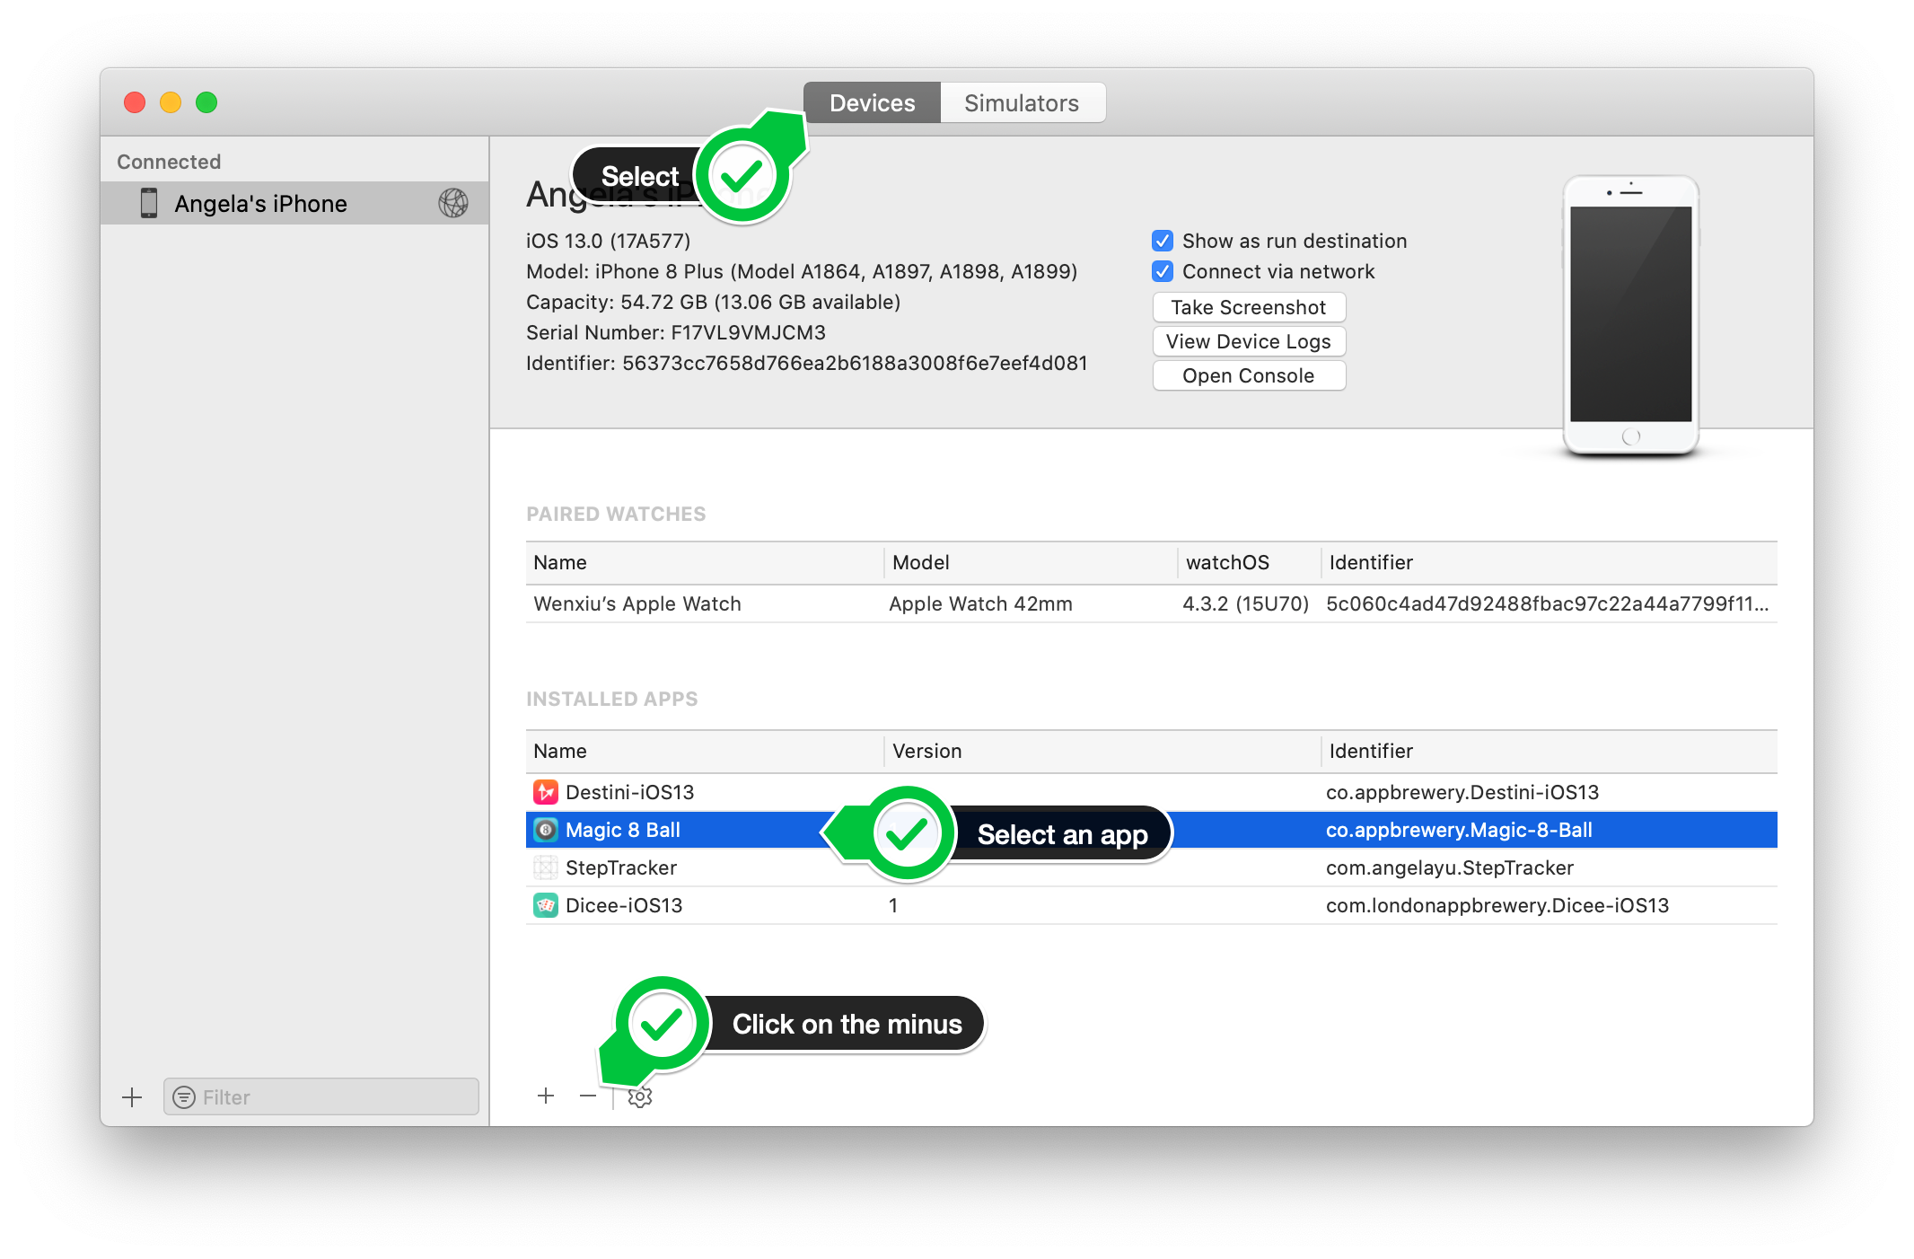Click the Model: iPhone 8 Plus line
Image resolution: width=1914 pixels, height=1259 pixels.
coord(802,271)
